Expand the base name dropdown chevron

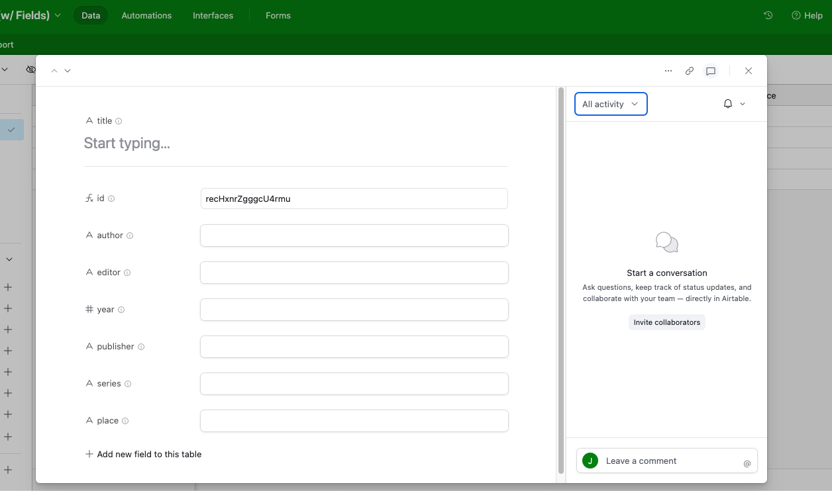tap(58, 15)
